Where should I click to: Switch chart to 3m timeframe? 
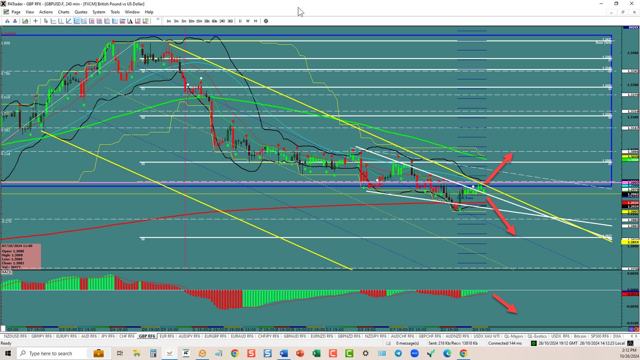pos(176,21)
